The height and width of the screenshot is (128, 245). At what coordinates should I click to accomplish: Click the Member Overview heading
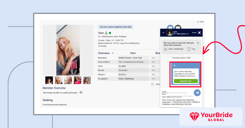point(54,88)
